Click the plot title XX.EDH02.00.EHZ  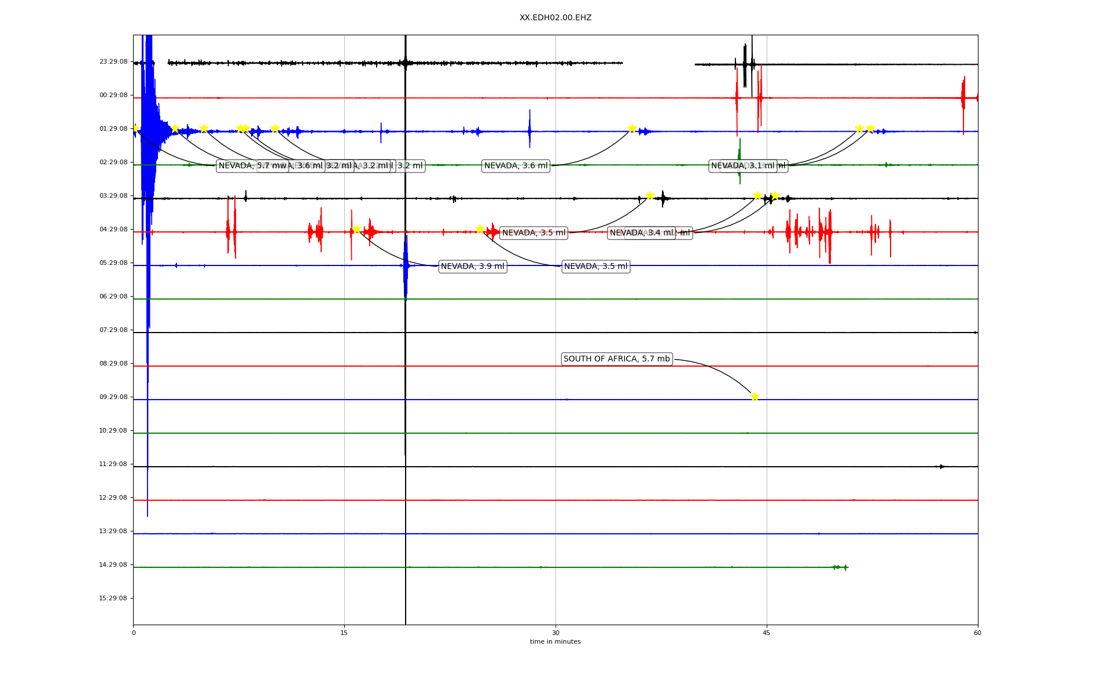tap(555, 18)
